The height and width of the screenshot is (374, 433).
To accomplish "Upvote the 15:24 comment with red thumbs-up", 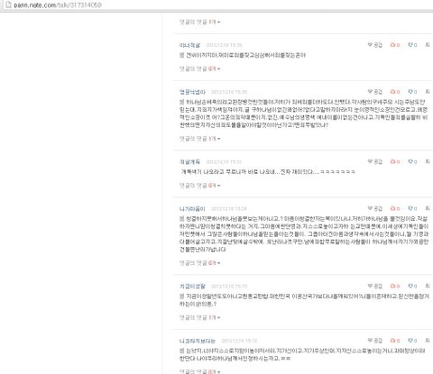I will [x=395, y=208].
